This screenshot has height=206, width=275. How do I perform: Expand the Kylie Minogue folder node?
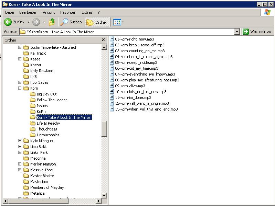click(x=20, y=141)
